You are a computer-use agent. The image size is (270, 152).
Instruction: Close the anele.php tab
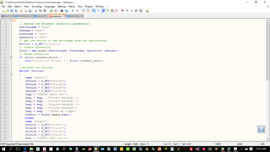(x=64, y=16)
